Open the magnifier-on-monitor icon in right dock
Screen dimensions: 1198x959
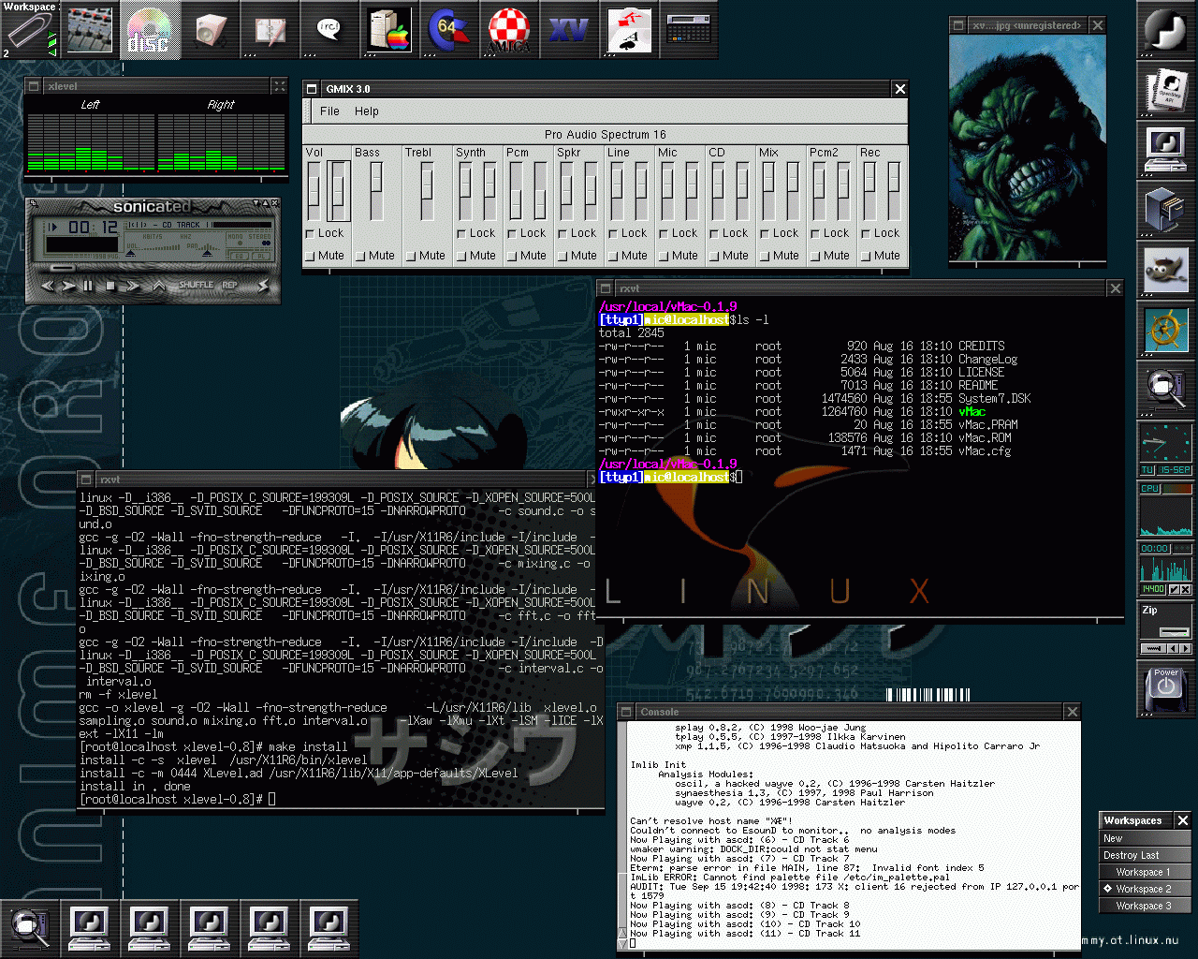click(x=1166, y=391)
